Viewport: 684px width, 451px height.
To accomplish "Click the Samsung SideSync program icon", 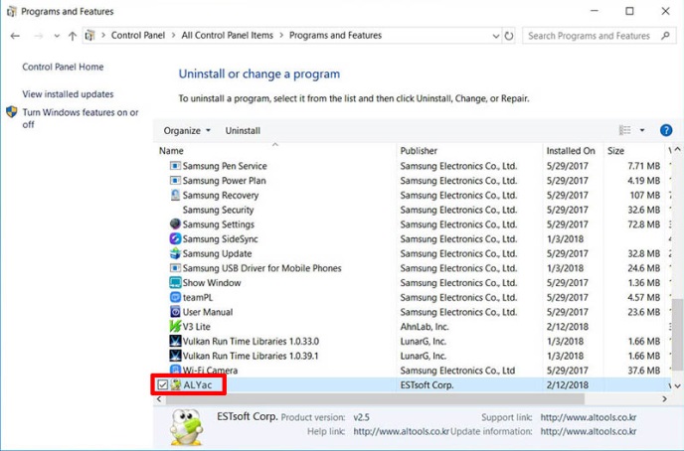I will pos(175,238).
